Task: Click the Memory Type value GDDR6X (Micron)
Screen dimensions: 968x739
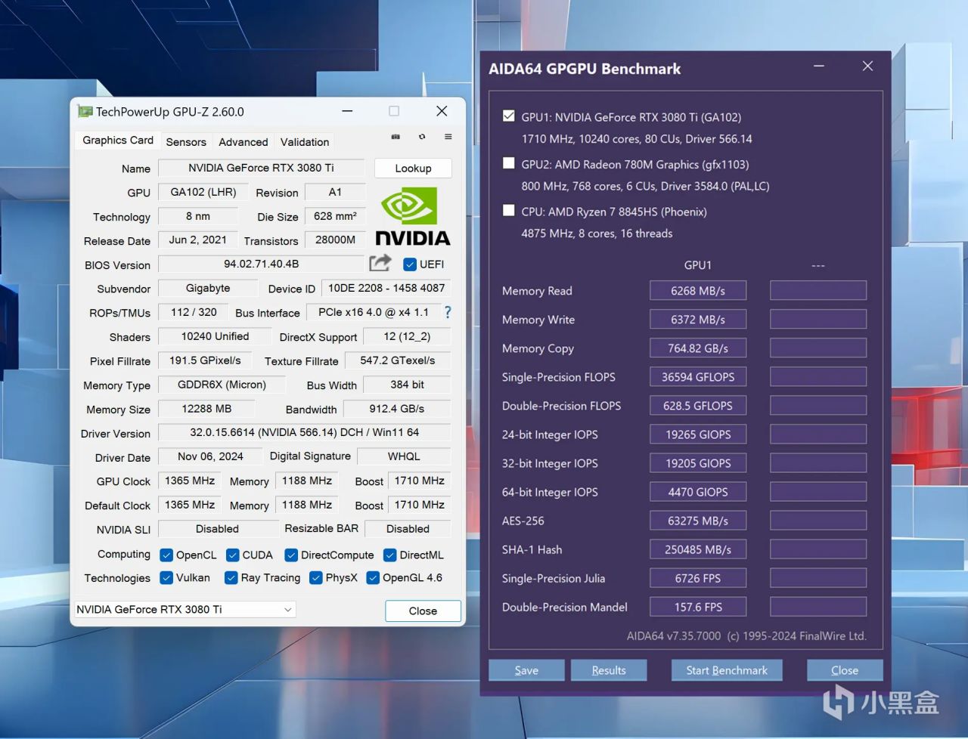Action: pyautogui.click(x=222, y=385)
